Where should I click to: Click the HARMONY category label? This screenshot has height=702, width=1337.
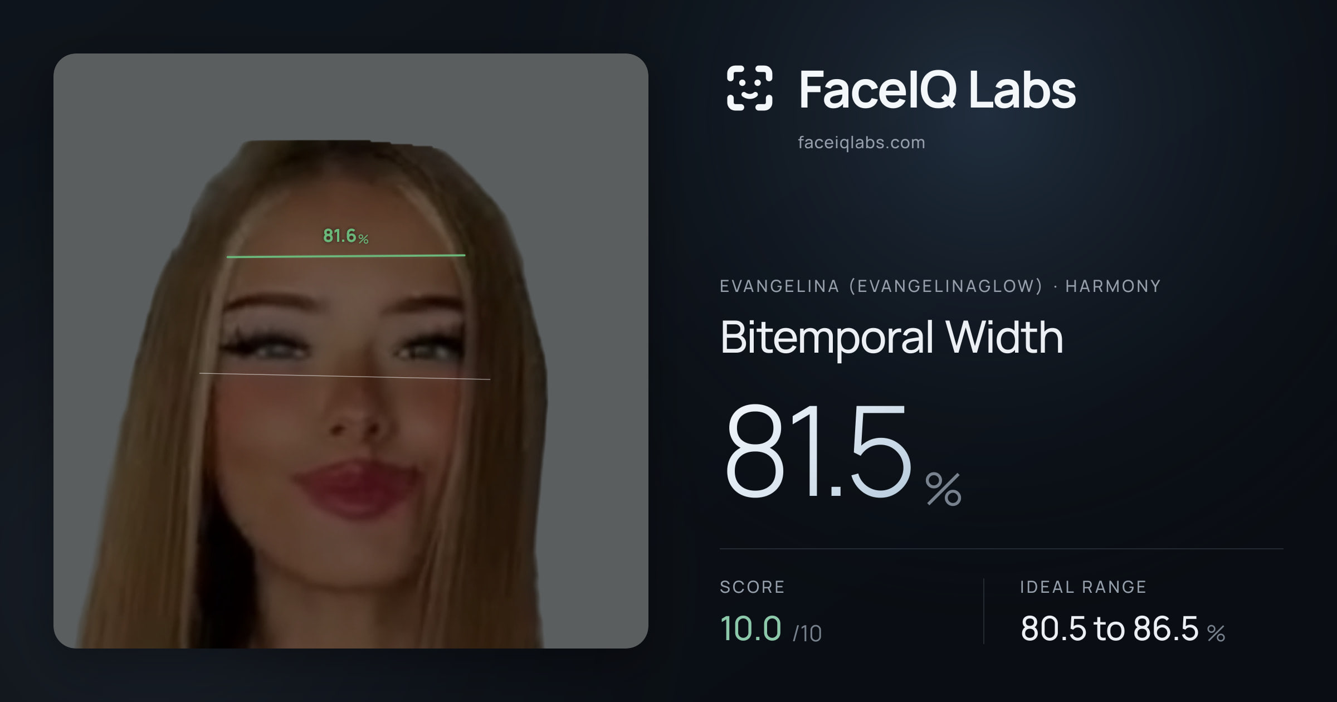[x=1113, y=286]
